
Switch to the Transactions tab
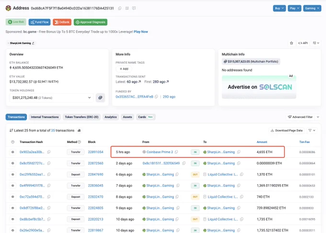tap(16, 117)
